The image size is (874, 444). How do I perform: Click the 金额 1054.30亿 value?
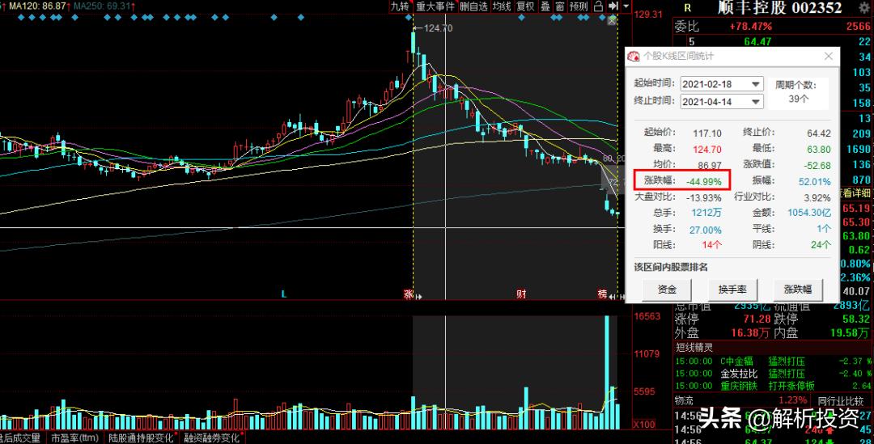pyautogui.click(x=808, y=213)
